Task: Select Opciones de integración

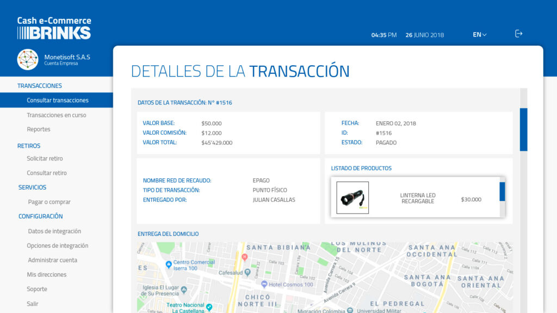Action: tap(57, 246)
